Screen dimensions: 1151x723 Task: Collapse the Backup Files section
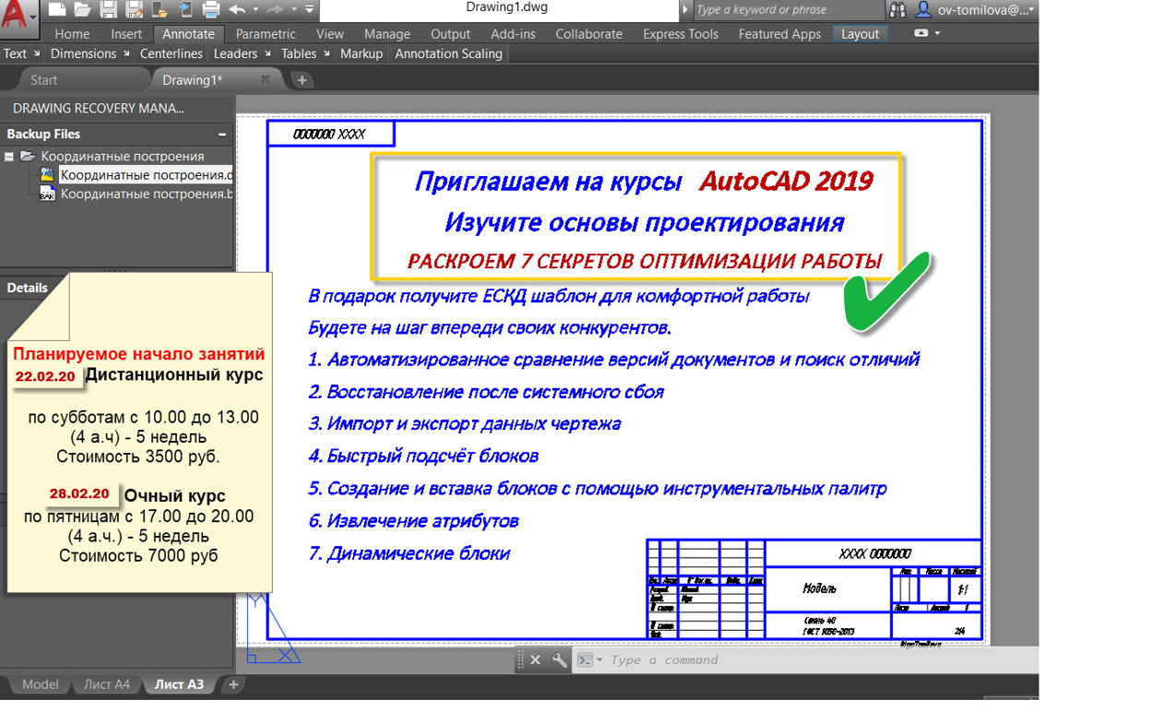point(222,134)
